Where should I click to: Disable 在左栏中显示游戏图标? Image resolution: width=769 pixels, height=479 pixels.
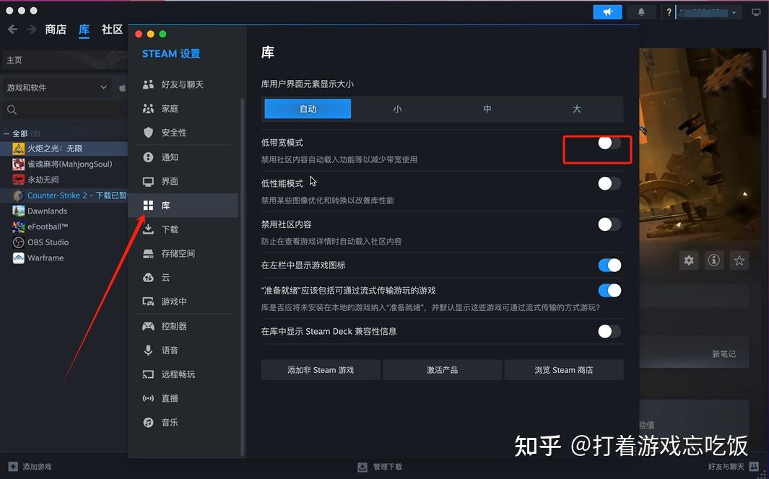tap(610, 265)
